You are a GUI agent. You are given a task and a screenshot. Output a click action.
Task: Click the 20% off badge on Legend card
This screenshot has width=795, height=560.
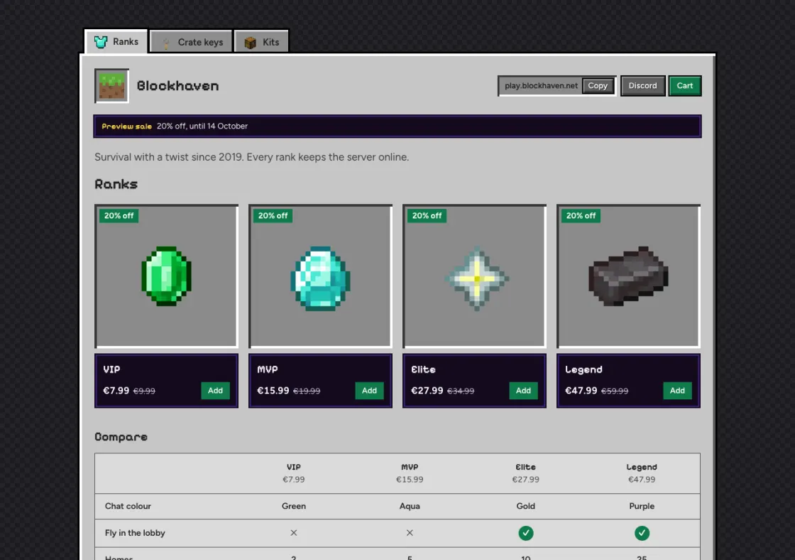click(581, 216)
